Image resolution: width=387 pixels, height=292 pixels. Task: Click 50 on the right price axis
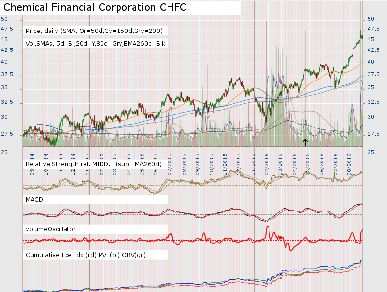click(x=371, y=19)
